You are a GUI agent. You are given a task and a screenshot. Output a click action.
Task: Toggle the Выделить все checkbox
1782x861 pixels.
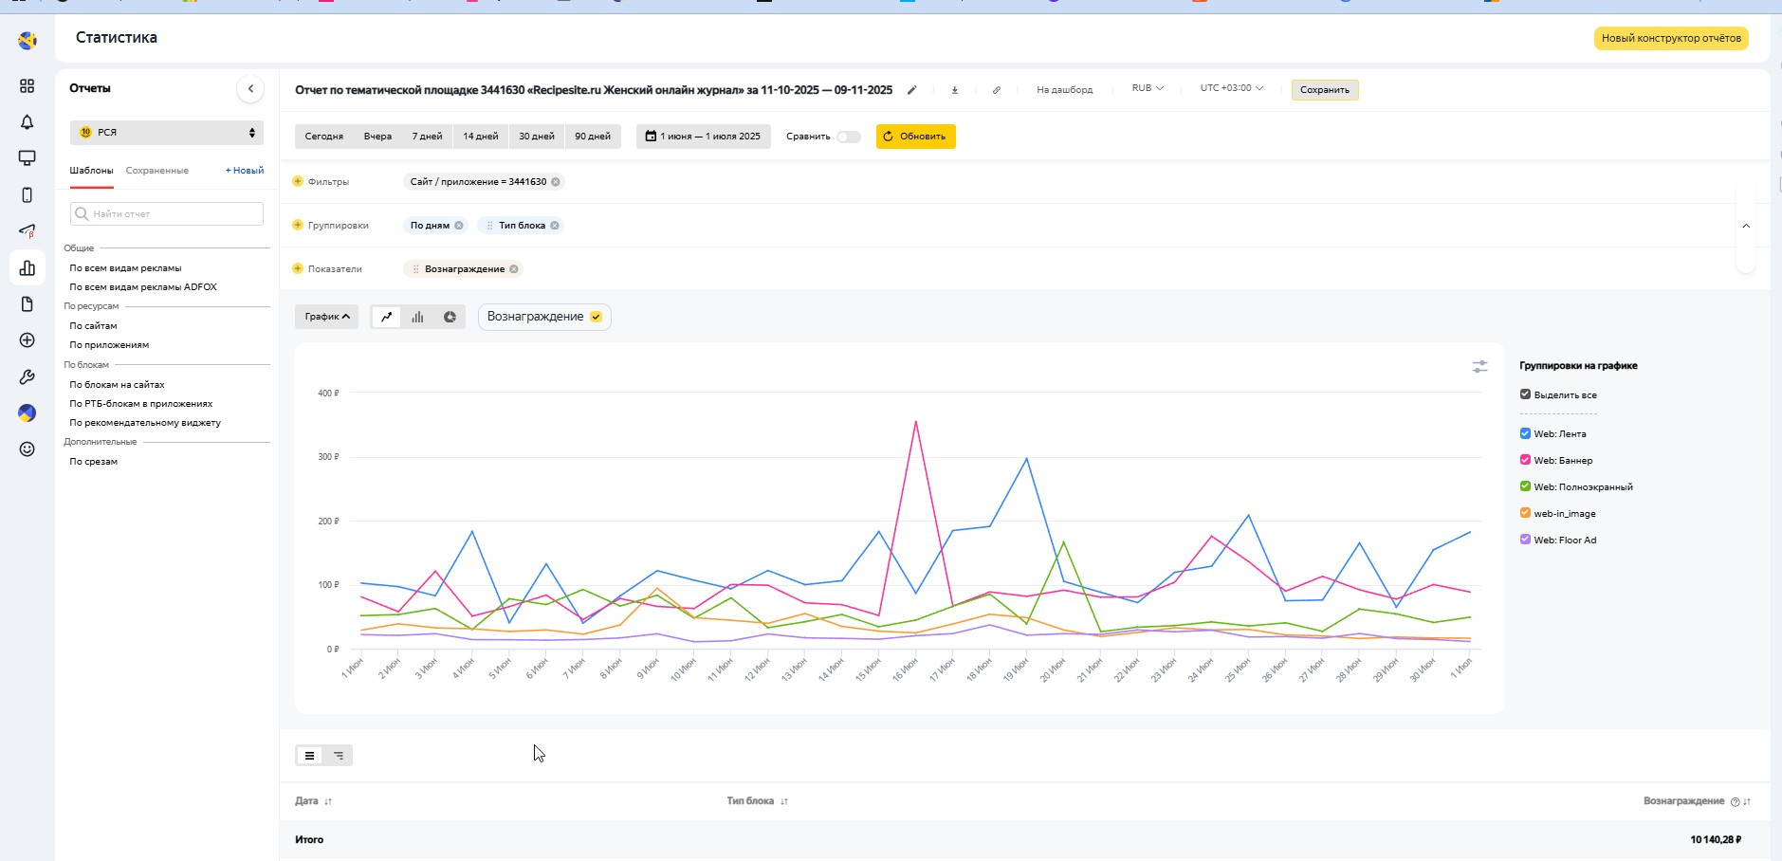1525,394
